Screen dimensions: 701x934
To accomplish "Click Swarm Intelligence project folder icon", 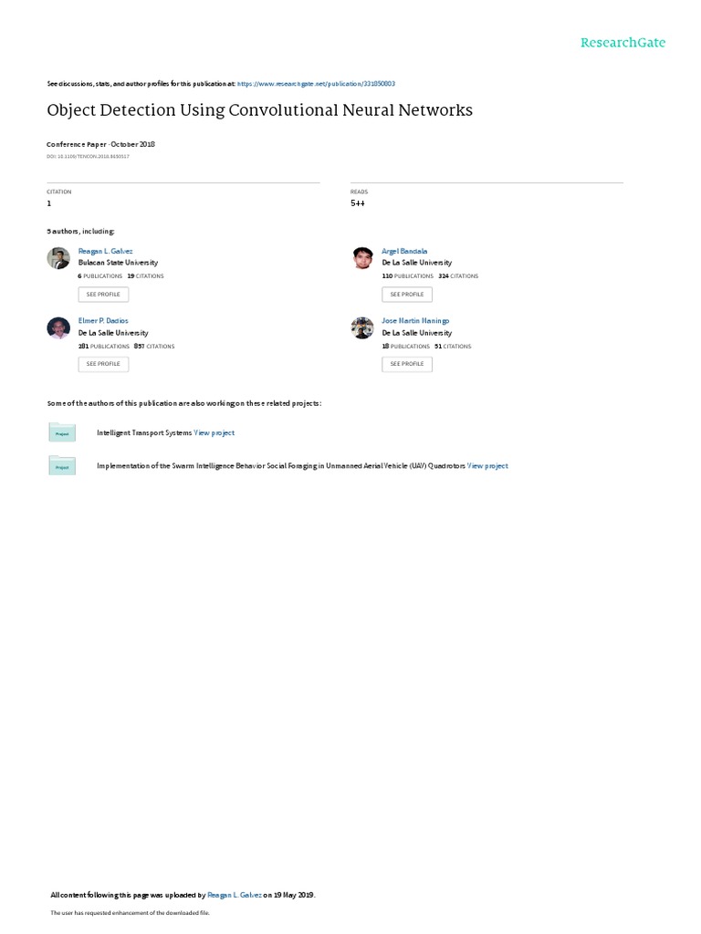I will point(62,466).
